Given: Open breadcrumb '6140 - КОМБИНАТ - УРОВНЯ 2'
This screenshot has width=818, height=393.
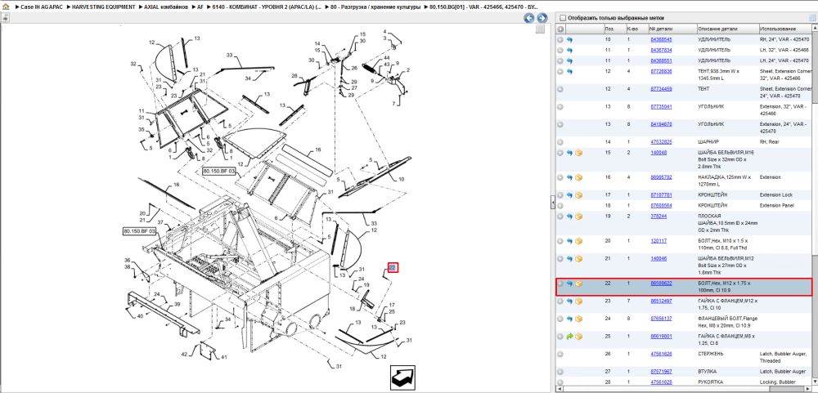Looking at the screenshot, I should (266, 7).
